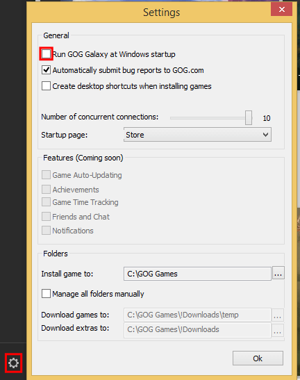
Task: Enable Create desktop shortcuts when installing games
Action: tap(46, 86)
